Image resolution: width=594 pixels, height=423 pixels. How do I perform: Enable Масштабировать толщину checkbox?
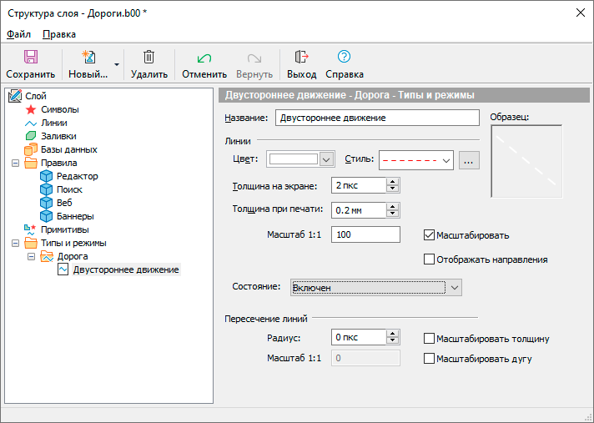(x=430, y=339)
